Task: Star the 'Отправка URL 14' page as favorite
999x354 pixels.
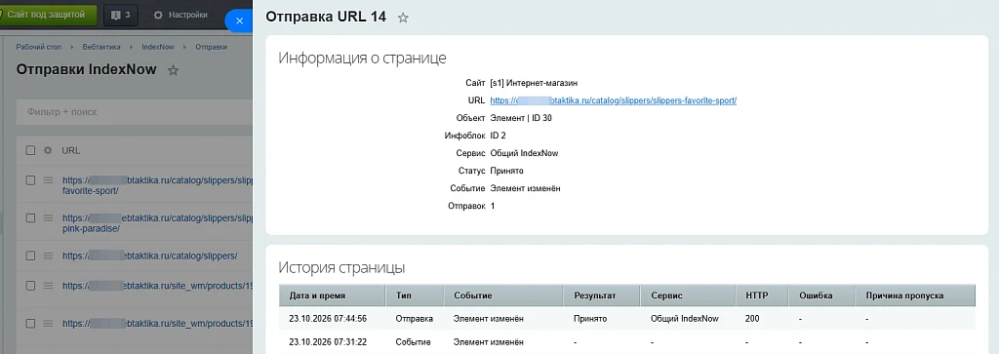Action: (403, 18)
